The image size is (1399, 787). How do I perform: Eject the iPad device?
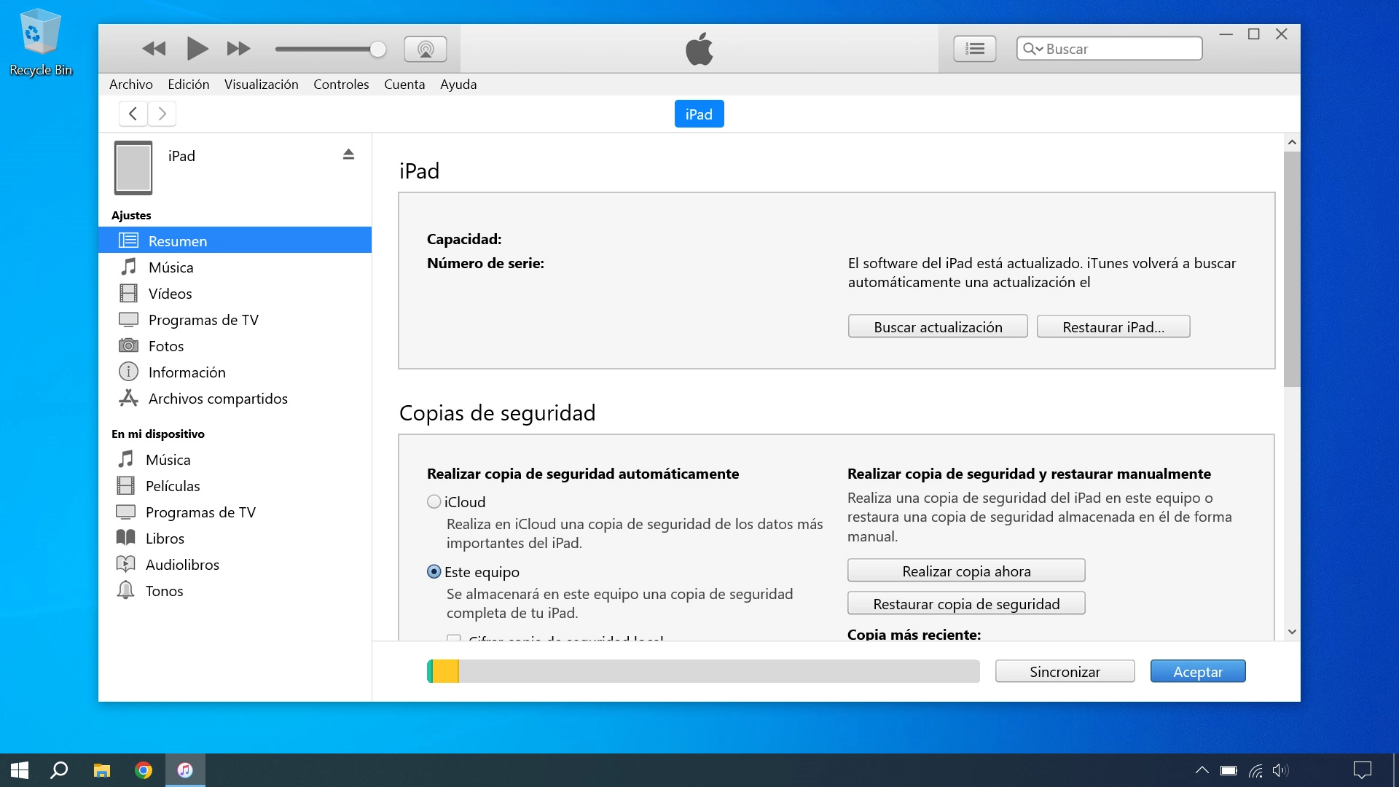tap(348, 154)
